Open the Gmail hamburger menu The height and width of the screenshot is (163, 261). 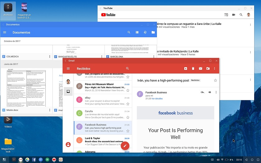tap(68, 69)
